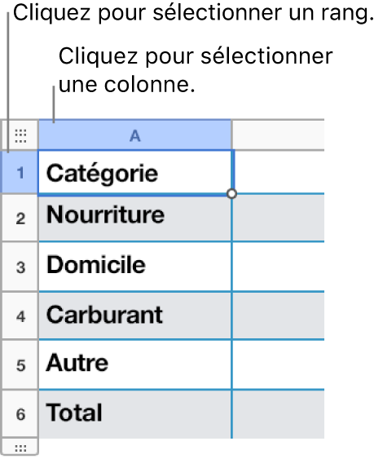383x459 pixels.
Task: Select row 5 header
Action: [x=20, y=364]
